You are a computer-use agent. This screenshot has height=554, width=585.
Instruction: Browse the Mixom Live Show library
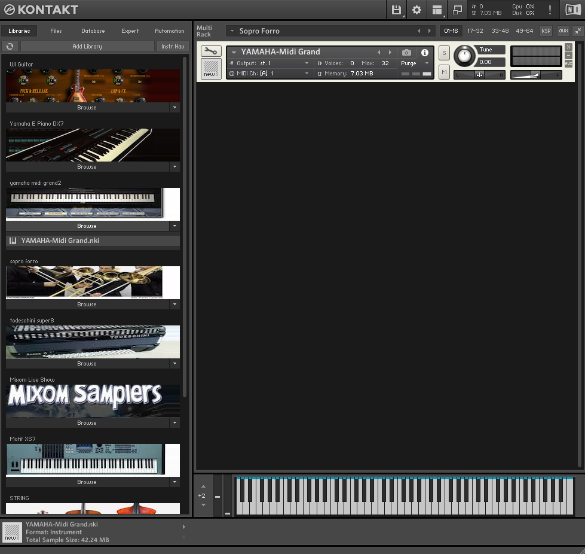click(x=87, y=423)
